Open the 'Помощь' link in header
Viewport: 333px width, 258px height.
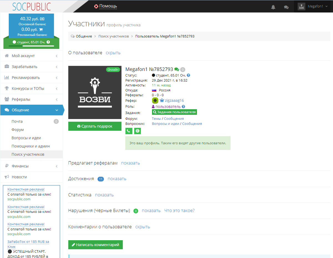click(108, 6)
